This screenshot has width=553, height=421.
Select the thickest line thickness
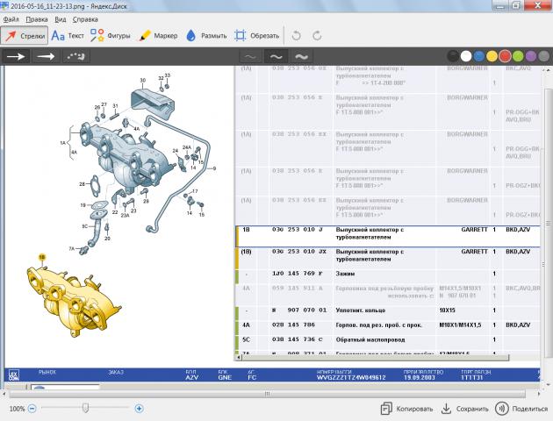pyautogui.click(x=302, y=56)
